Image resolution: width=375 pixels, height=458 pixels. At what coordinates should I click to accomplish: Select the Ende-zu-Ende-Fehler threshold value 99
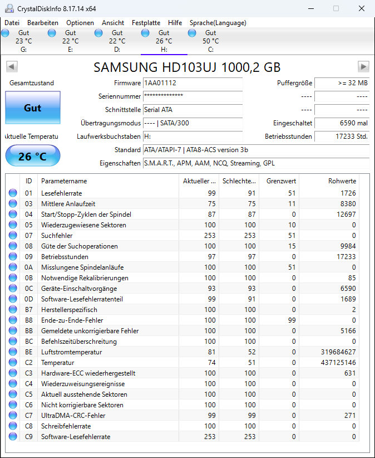(292, 320)
